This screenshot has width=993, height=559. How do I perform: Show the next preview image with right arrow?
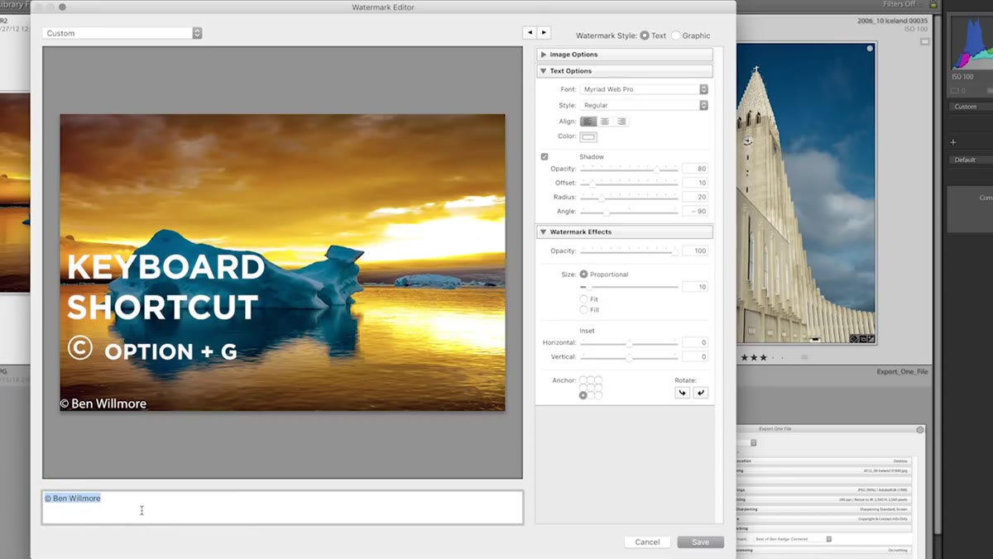[x=544, y=33]
